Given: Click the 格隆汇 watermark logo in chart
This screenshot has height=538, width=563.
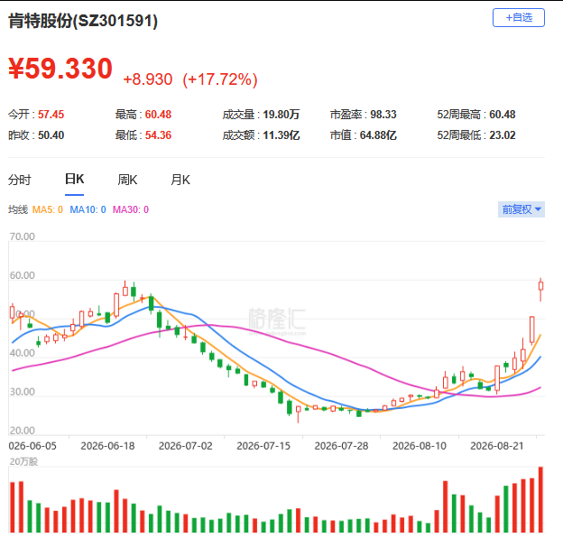Looking at the screenshot, I should 277,320.
